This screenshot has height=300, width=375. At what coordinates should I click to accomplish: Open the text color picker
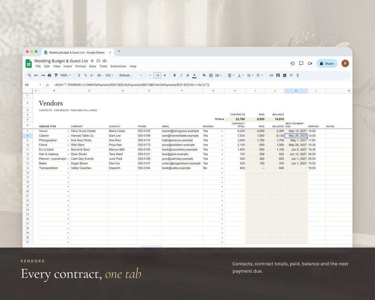click(x=194, y=75)
